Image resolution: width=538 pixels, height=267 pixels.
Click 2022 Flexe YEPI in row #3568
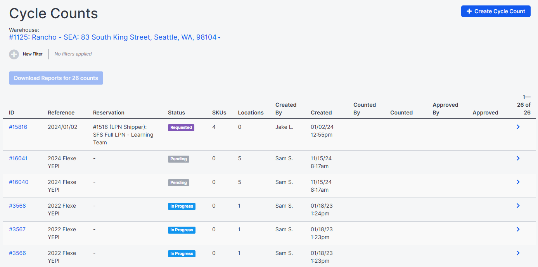(62, 210)
